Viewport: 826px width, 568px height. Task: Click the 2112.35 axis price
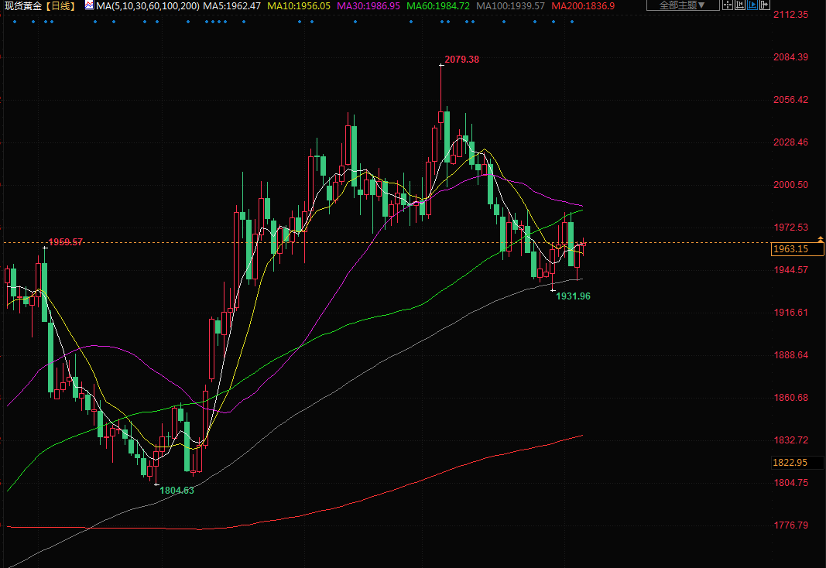point(790,14)
